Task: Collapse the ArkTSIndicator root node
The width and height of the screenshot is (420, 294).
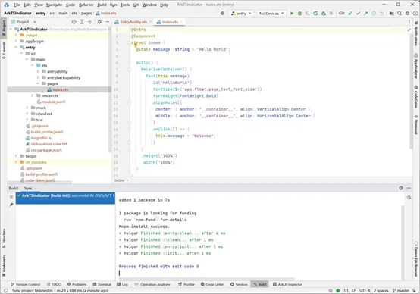Action: pos(11,29)
